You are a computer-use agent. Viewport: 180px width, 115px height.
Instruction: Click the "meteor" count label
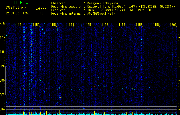pos(41,9)
